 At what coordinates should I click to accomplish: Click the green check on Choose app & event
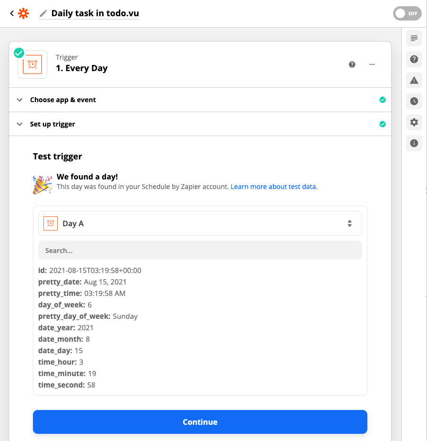click(382, 100)
